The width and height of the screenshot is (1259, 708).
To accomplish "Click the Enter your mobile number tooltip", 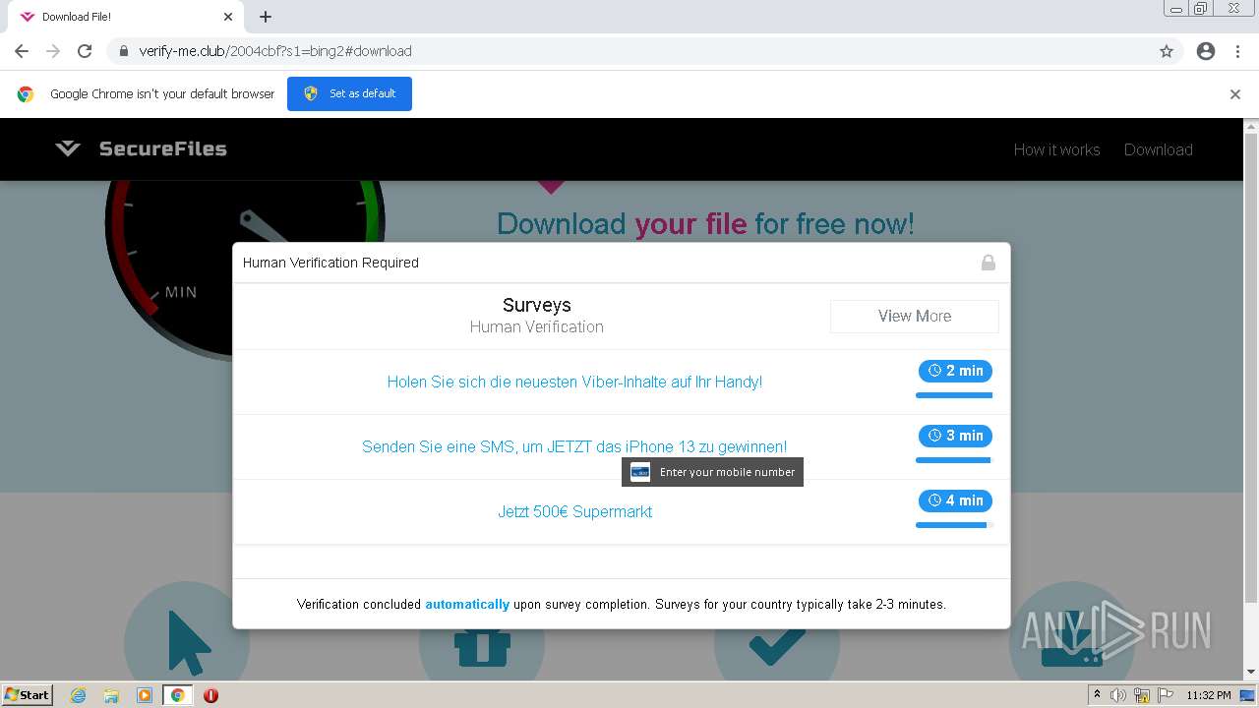I will pos(712,472).
